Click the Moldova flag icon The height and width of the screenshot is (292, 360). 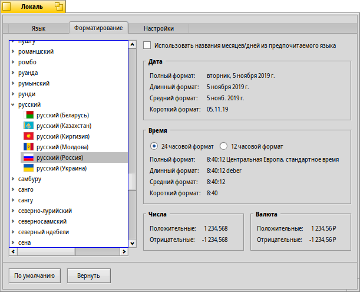pos(28,147)
